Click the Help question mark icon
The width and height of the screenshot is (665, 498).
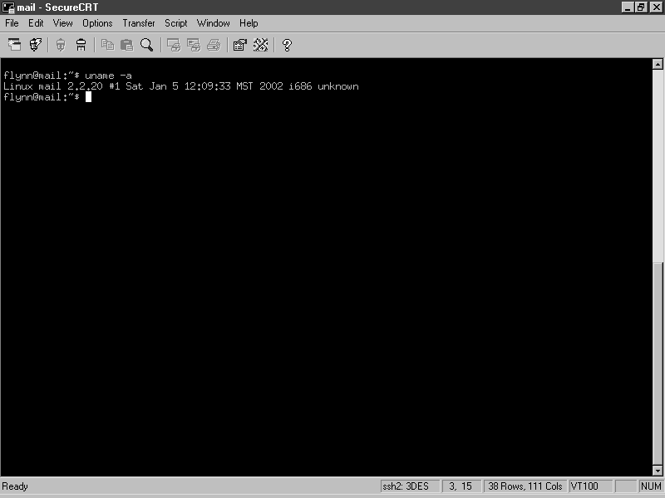[x=287, y=45]
